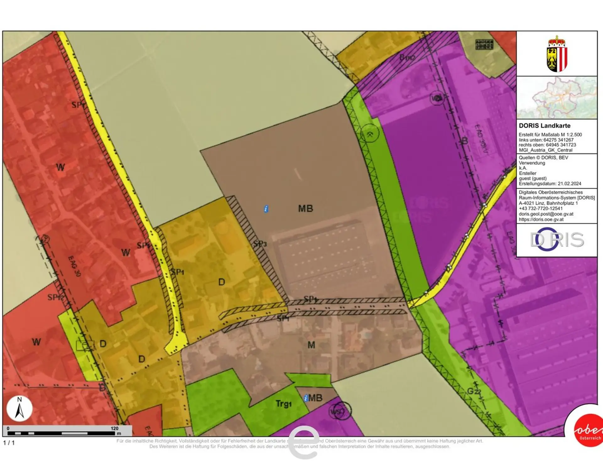Click the north arrow compass icon
Viewport: 603px width, 467px height.
click(19, 409)
